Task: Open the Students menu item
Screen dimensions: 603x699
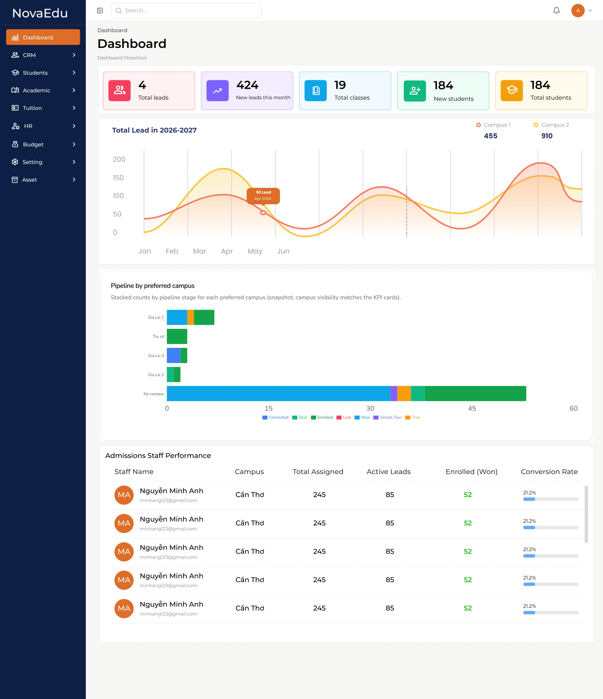Action: coord(43,73)
